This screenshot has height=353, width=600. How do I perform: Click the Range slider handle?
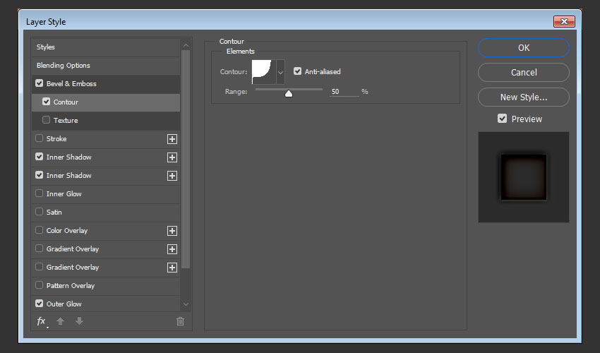[x=289, y=93]
